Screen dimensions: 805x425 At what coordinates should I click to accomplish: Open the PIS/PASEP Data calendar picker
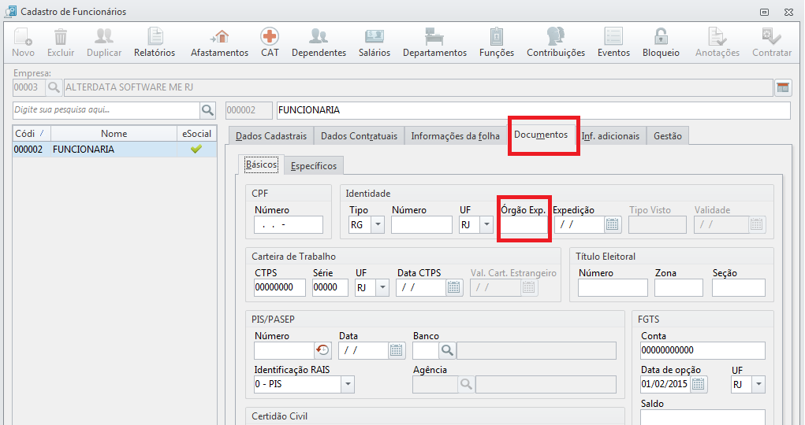point(396,351)
